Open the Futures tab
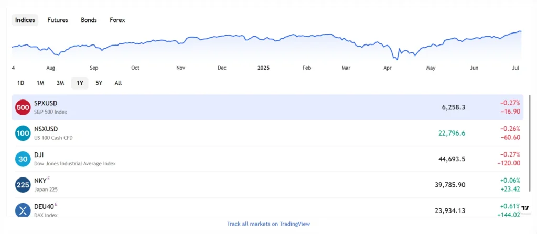Screen dimensions: 537x234 pos(58,20)
